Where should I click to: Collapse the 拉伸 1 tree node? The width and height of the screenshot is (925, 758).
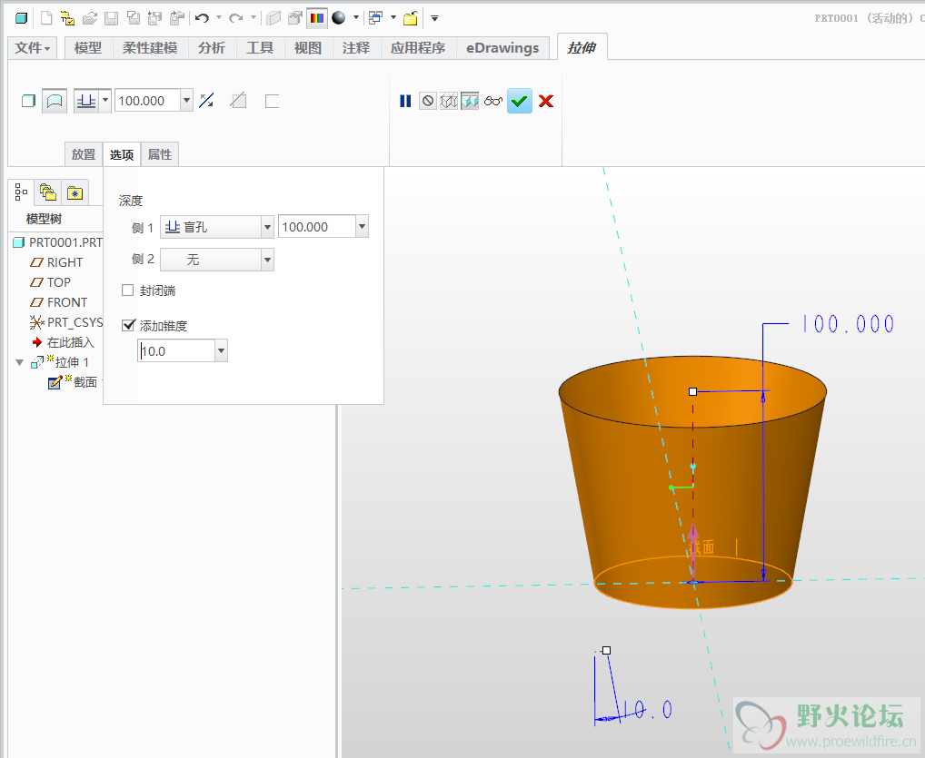[20, 362]
